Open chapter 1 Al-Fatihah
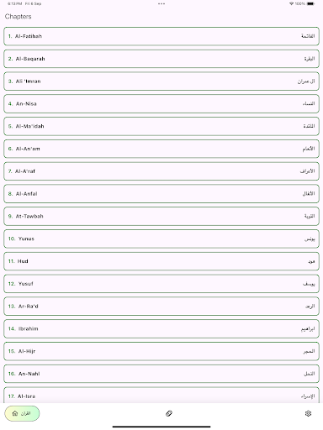The width and height of the screenshot is (323, 430). click(x=161, y=36)
